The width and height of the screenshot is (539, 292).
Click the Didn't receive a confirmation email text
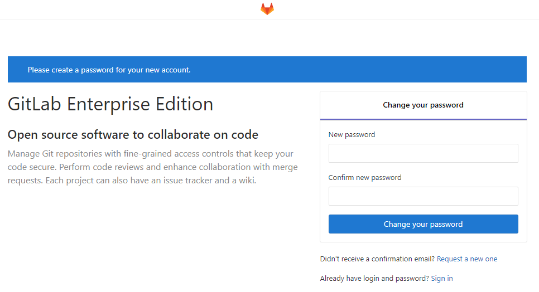[x=377, y=259]
